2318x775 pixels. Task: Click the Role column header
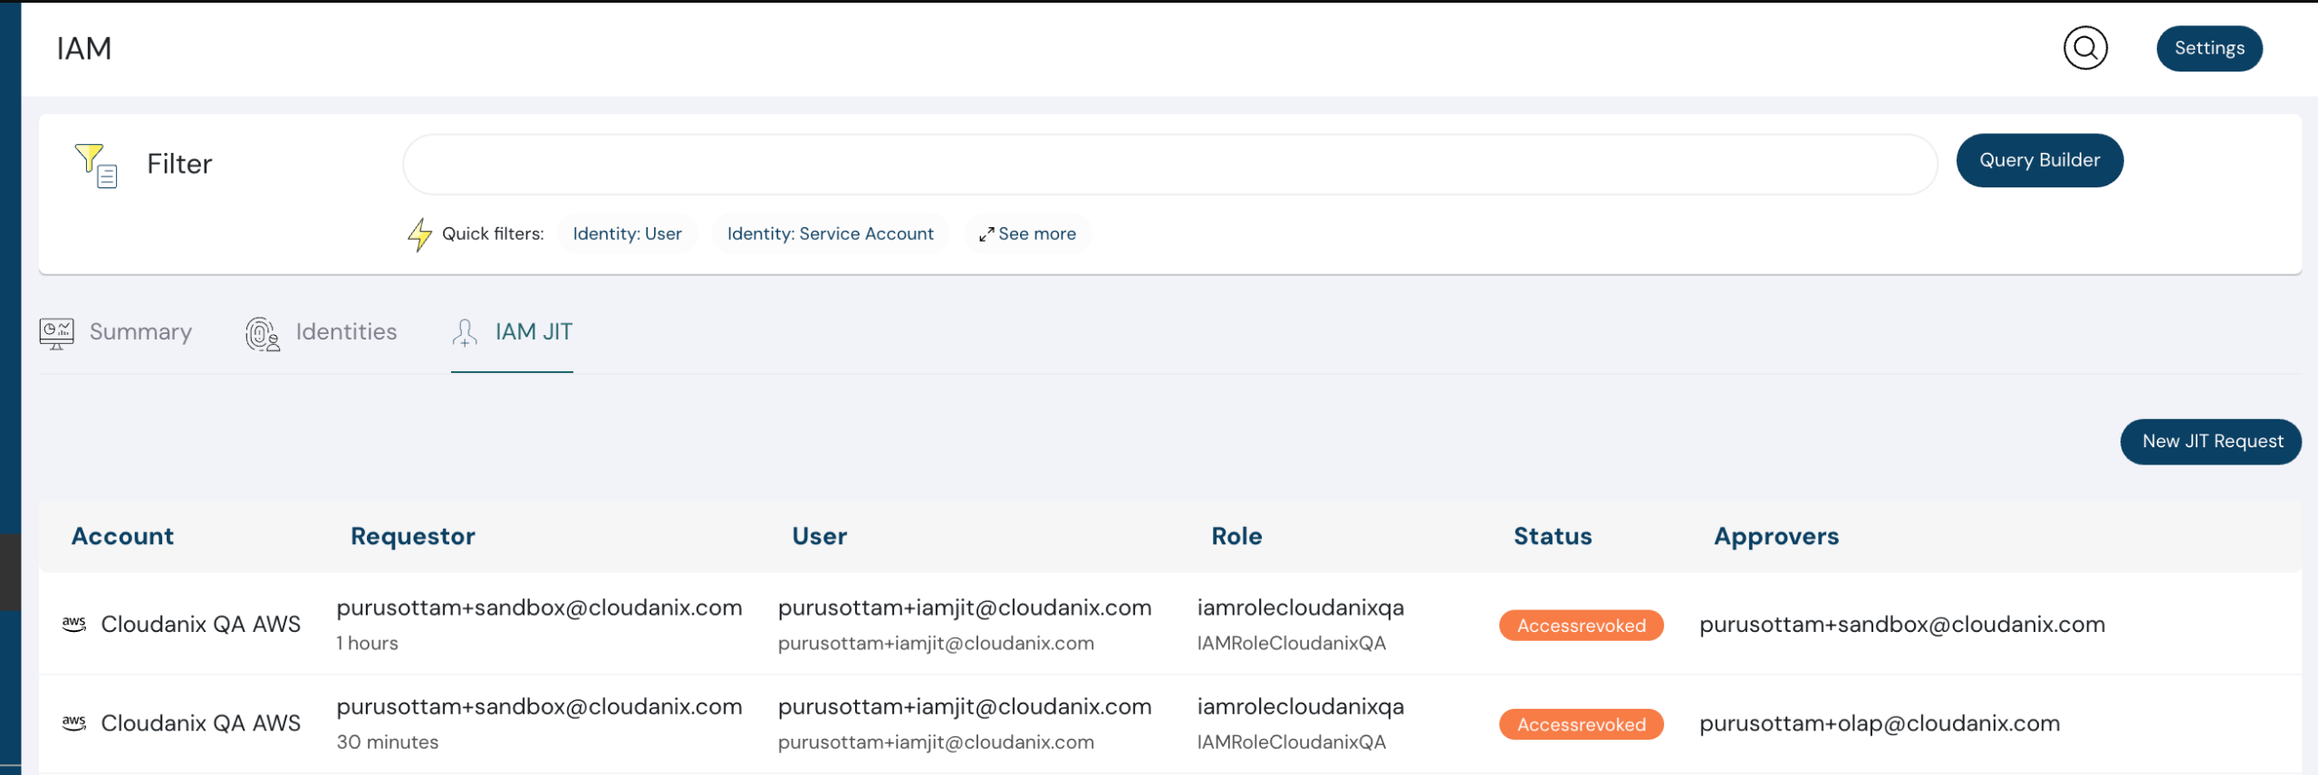click(x=1236, y=536)
